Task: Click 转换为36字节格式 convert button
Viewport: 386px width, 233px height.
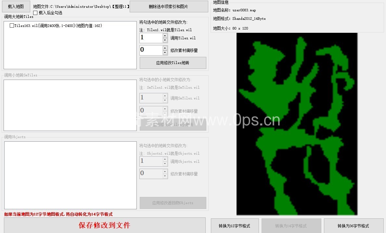Action: click(353, 226)
